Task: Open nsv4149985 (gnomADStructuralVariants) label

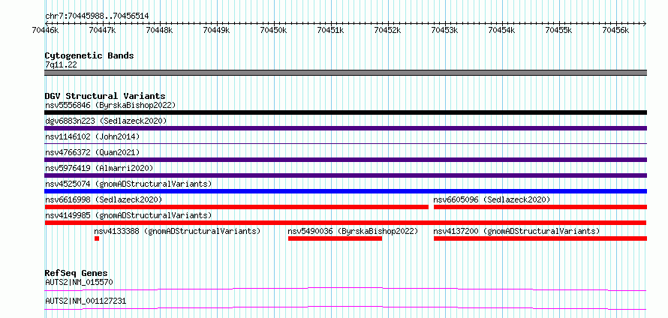Action: tap(128, 215)
